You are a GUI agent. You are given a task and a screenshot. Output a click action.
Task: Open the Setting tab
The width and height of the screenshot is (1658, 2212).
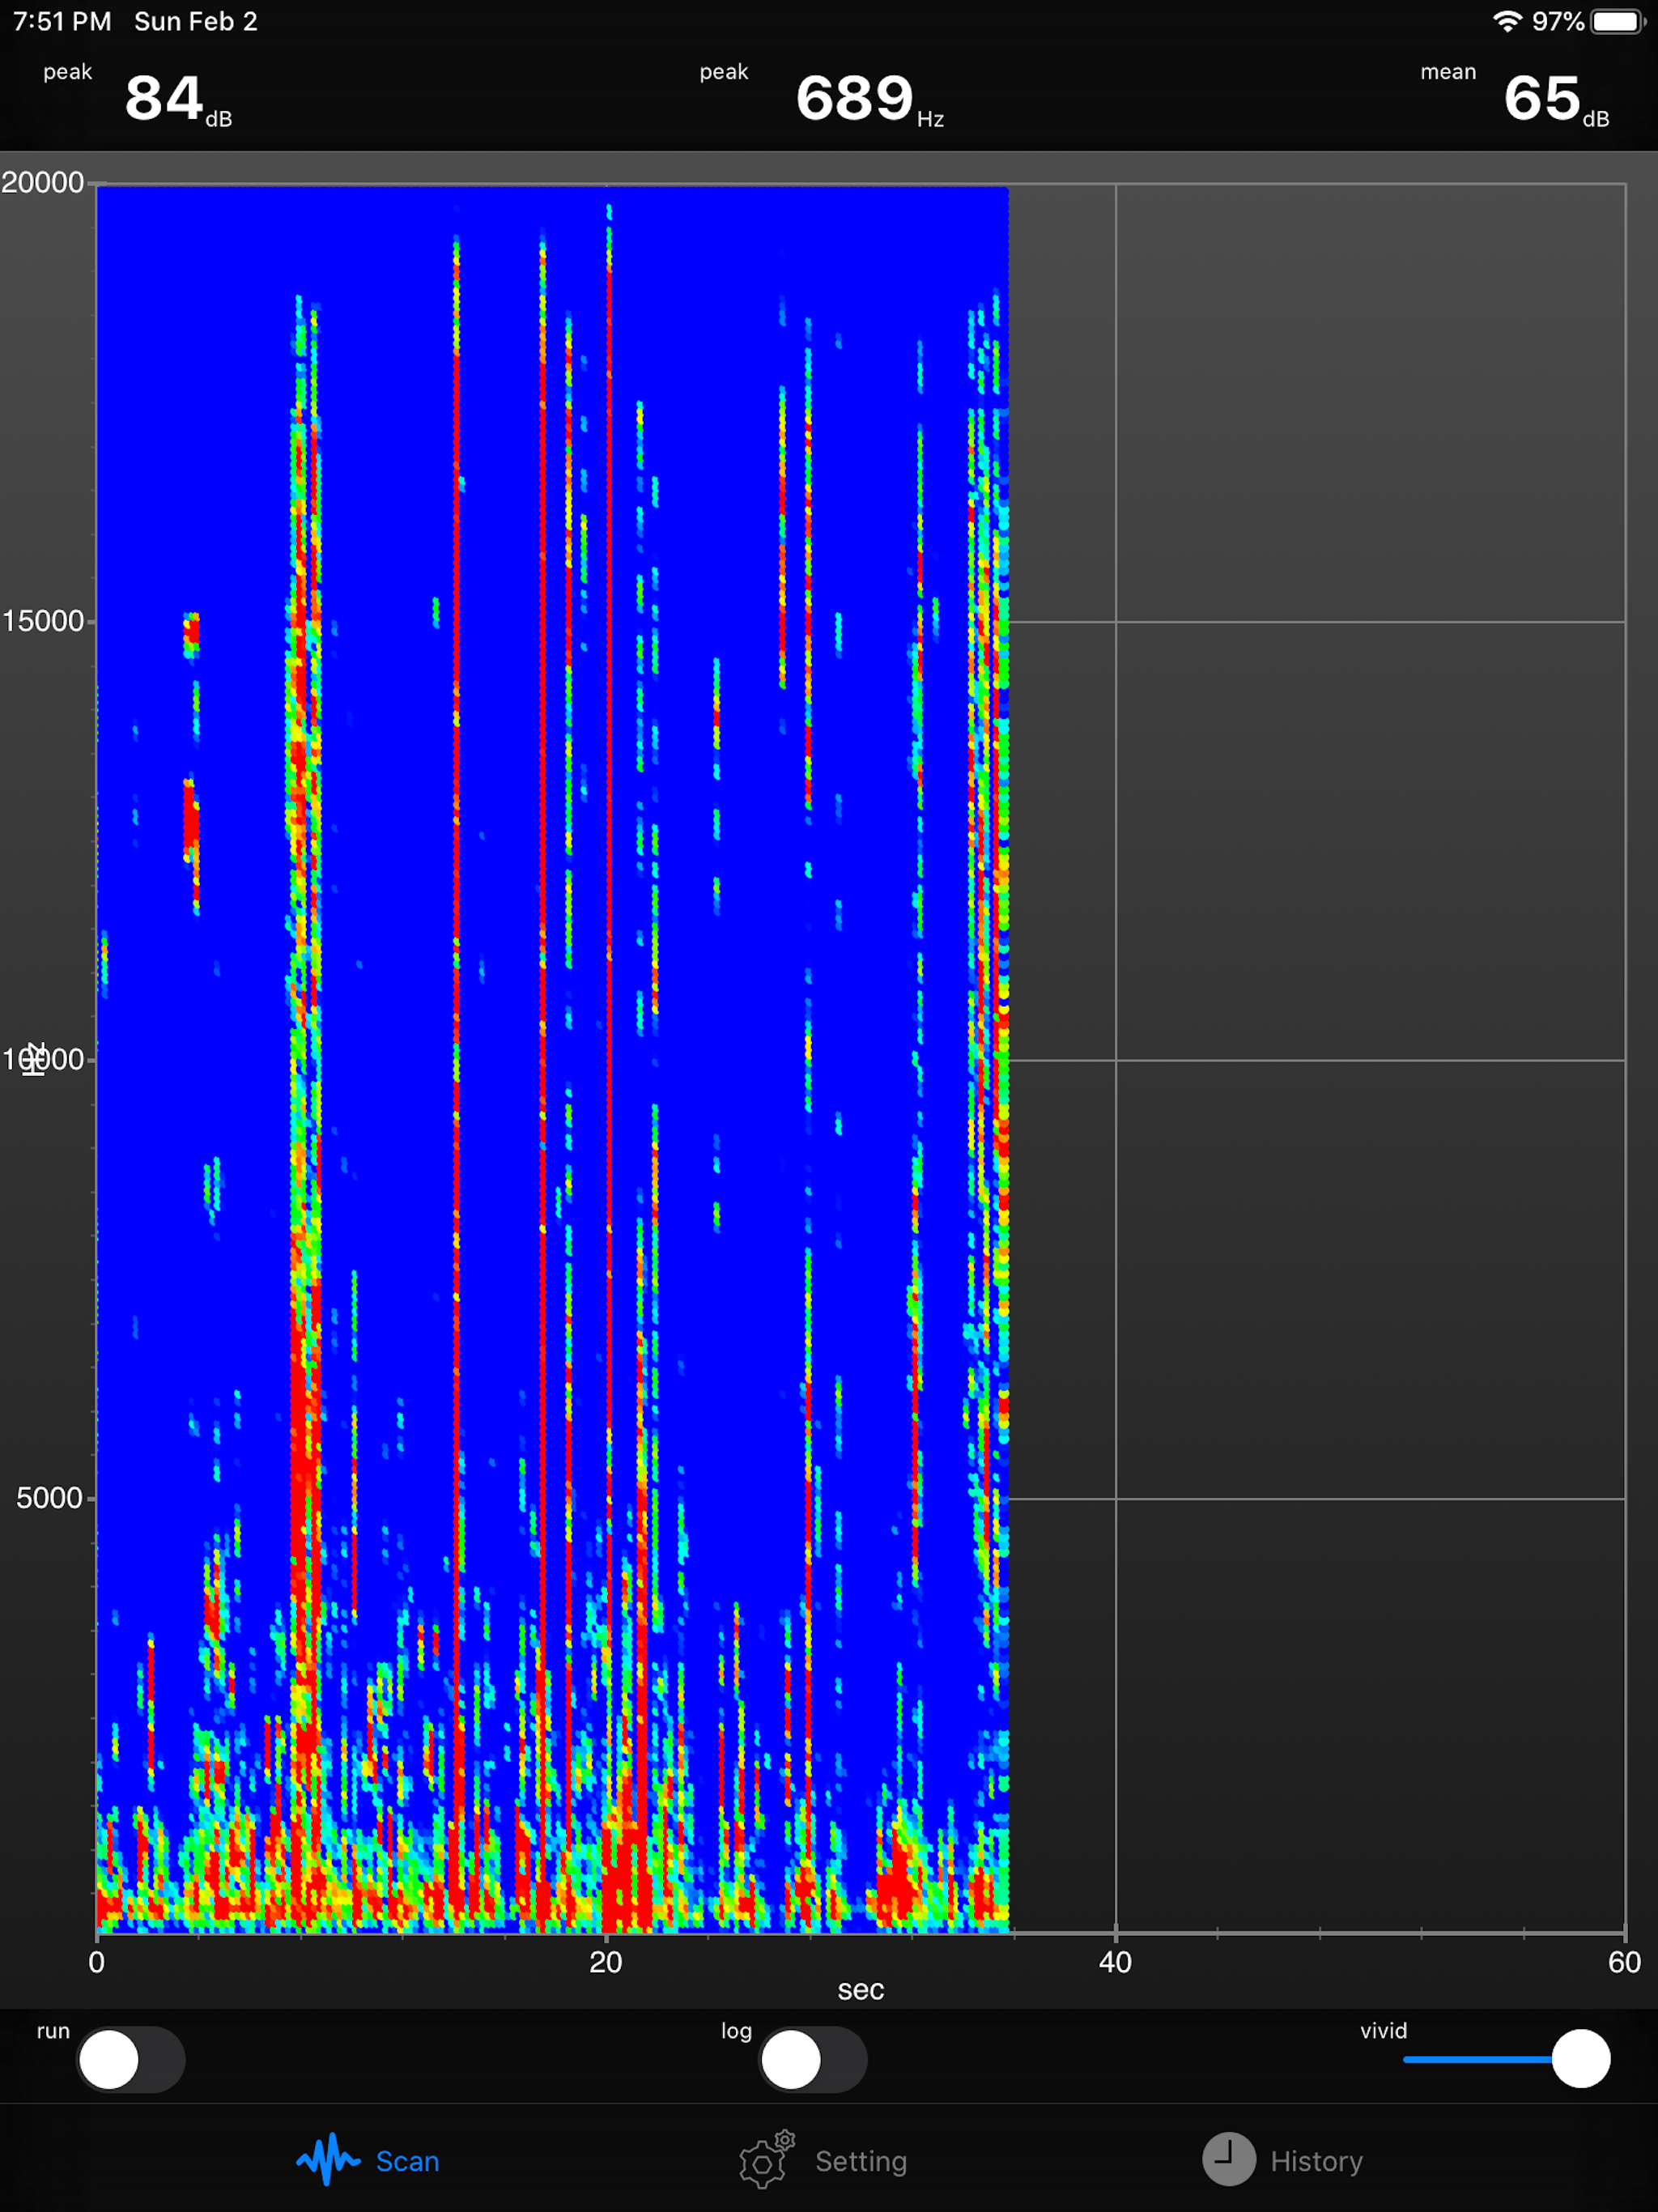tap(861, 2161)
